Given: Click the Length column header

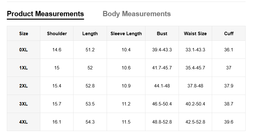Looking at the screenshot, I should tap(90, 34).
